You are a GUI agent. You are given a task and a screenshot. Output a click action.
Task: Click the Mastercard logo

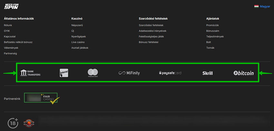(x=93, y=73)
